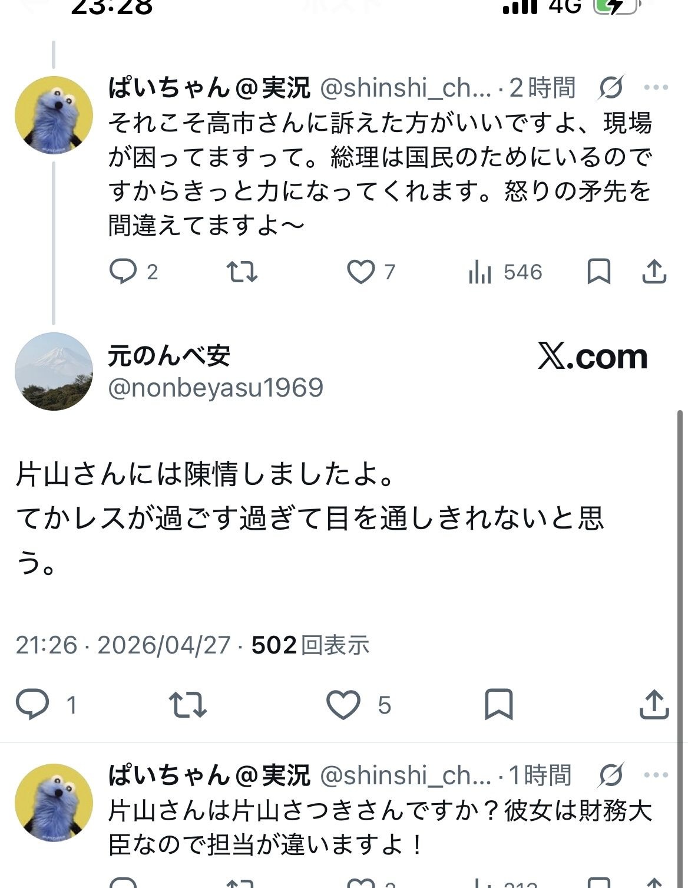Repost 元のんべ安's main post
The image size is (688, 888).
pyautogui.click(x=187, y=704)
